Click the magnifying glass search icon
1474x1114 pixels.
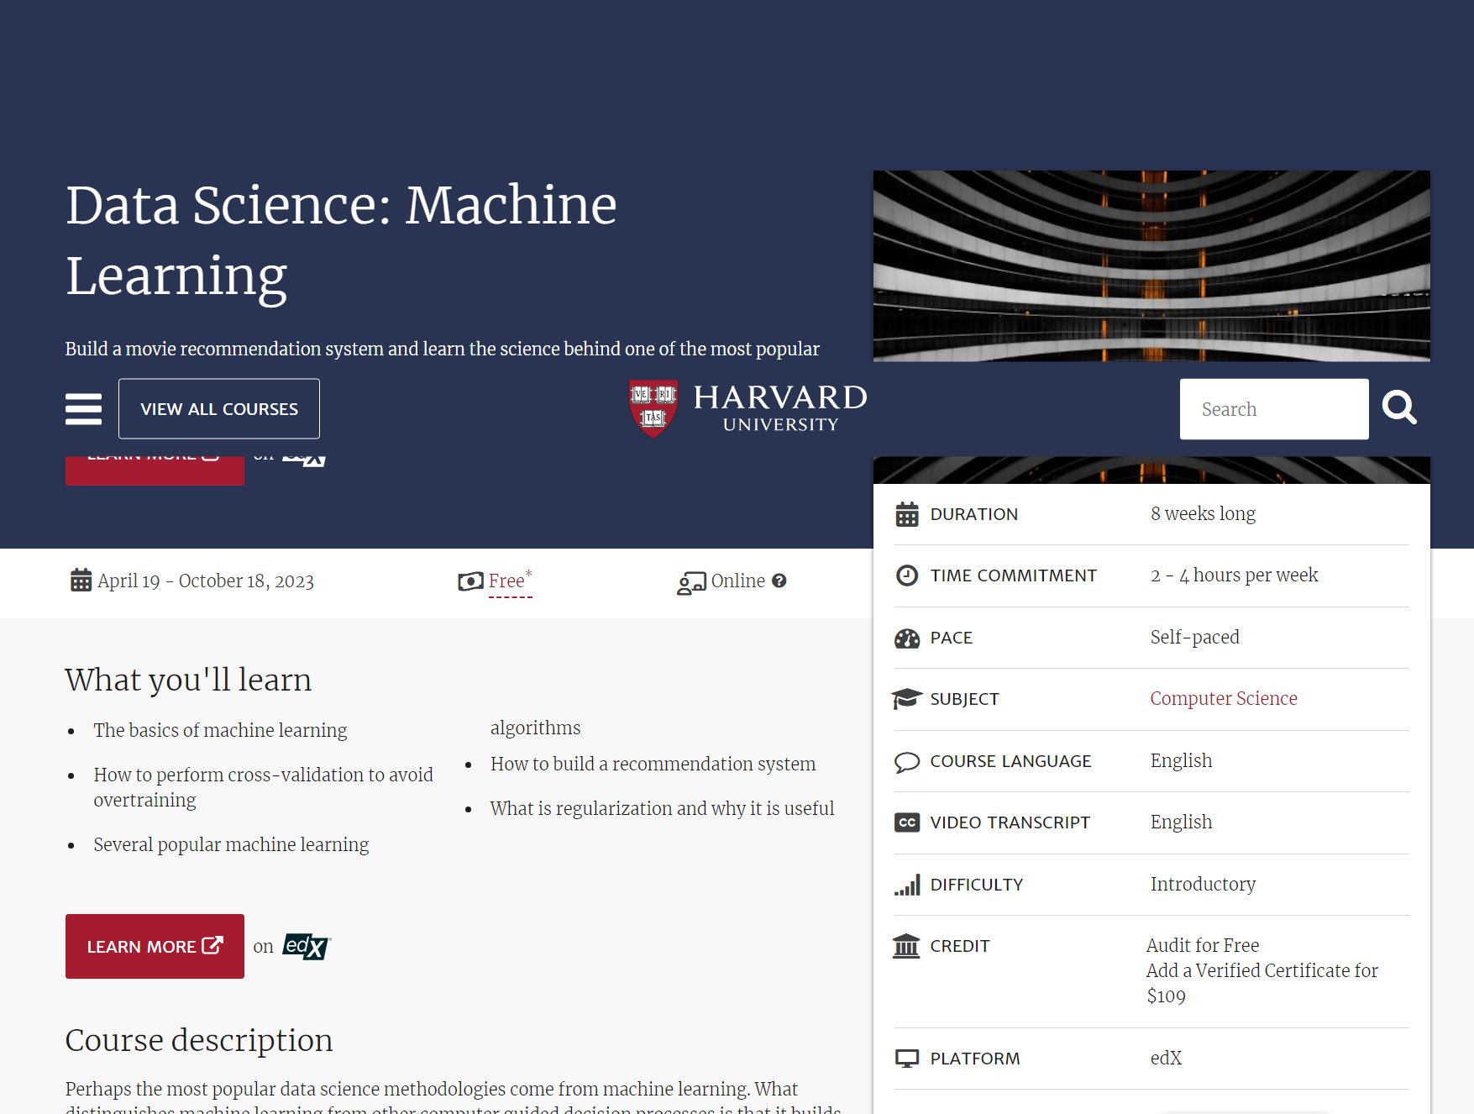pos(1399,408)
